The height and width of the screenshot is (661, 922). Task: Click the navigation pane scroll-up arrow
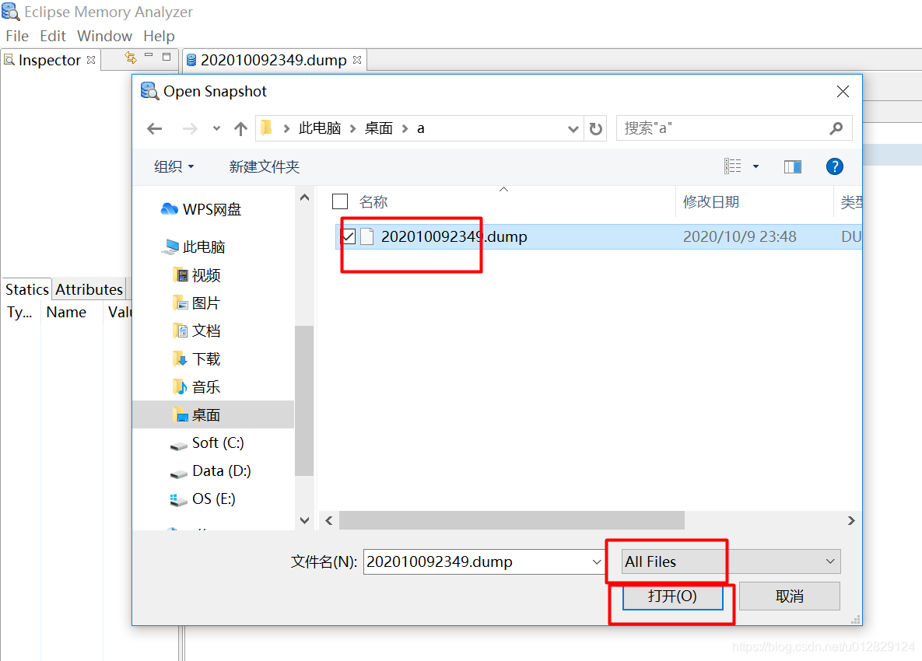[304, 198]
